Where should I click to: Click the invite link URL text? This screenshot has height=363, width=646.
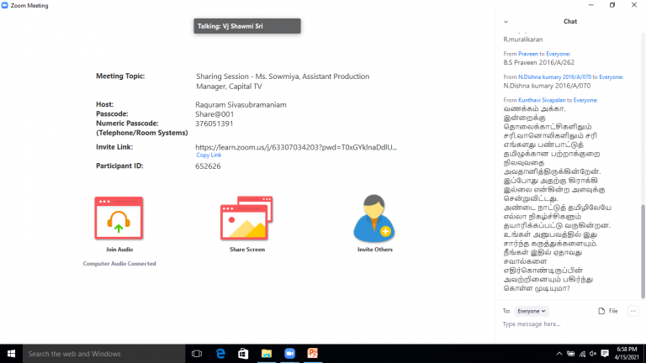(x=296, y=147)
